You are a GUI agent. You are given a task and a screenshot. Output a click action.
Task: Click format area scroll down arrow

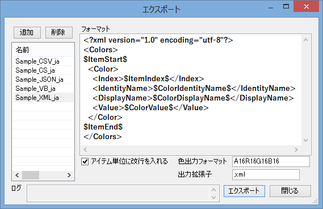tap(306, 140)
